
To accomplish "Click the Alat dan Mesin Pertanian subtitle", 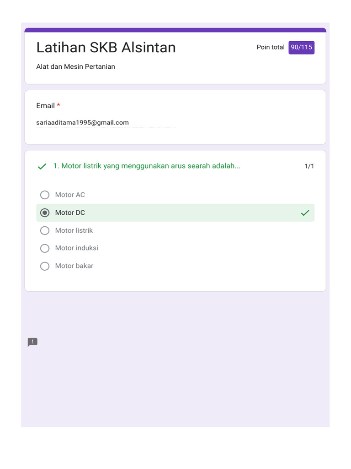I will [76, 67].
